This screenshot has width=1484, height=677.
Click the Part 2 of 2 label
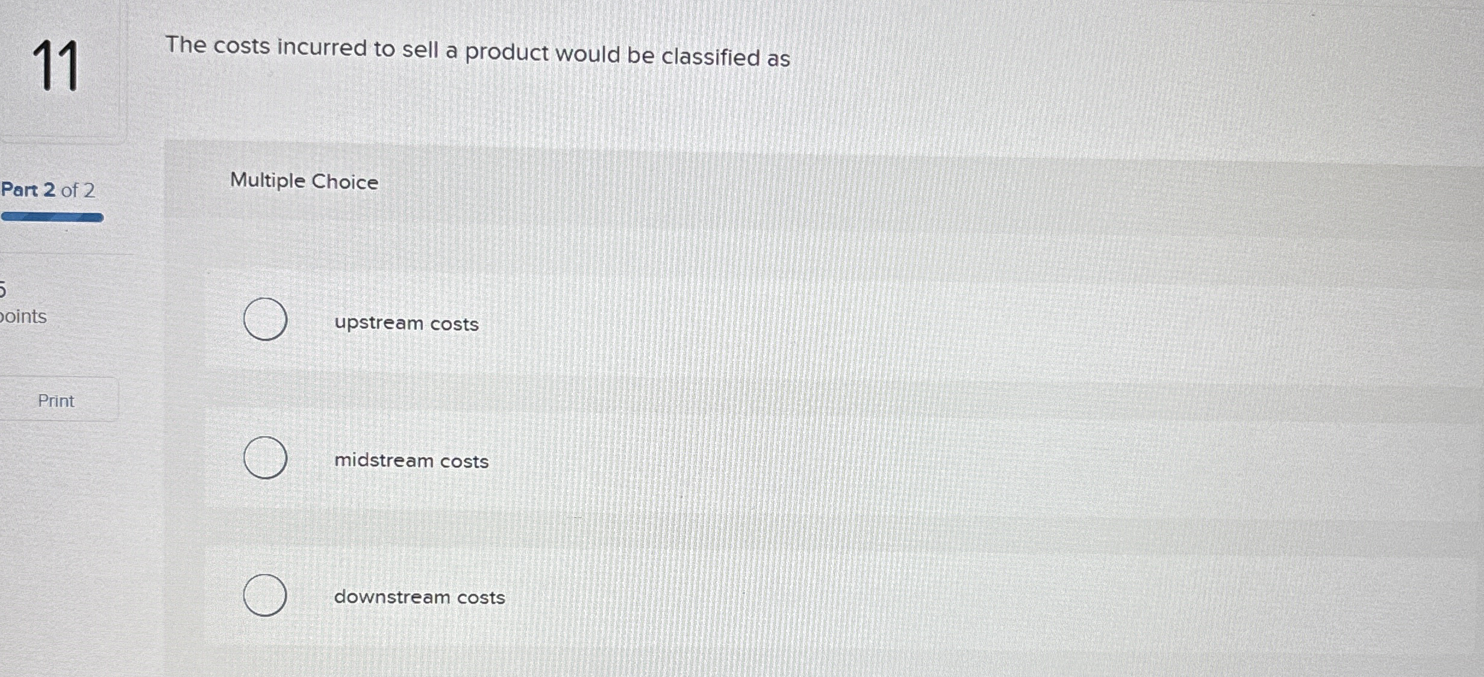point(47,190)
